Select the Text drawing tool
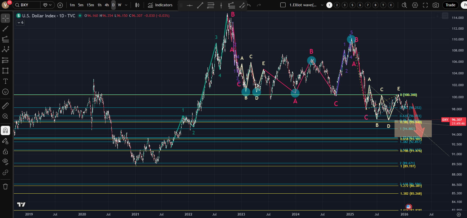Image resolution: width=467 pixels, height=218 pixels. click(5, 81)
